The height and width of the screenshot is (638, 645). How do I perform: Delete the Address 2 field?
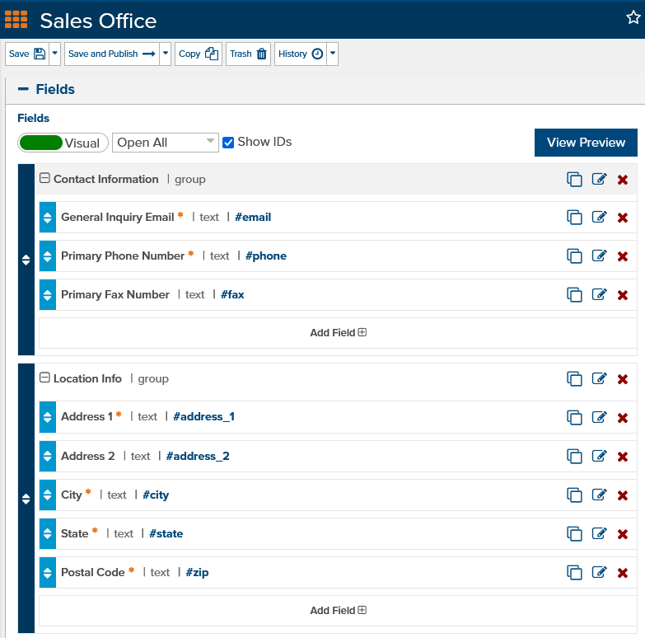coord(623,457)
